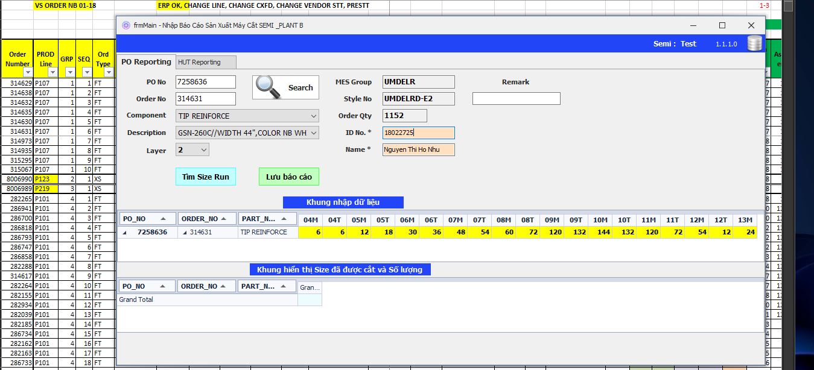
Task: Click sort arrow on upper ORDER_NO column
Action: [224, 219]
